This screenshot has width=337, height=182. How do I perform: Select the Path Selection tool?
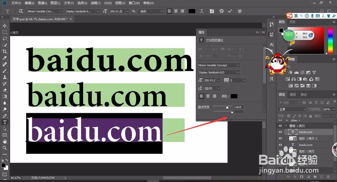click(x=4, y=129)
